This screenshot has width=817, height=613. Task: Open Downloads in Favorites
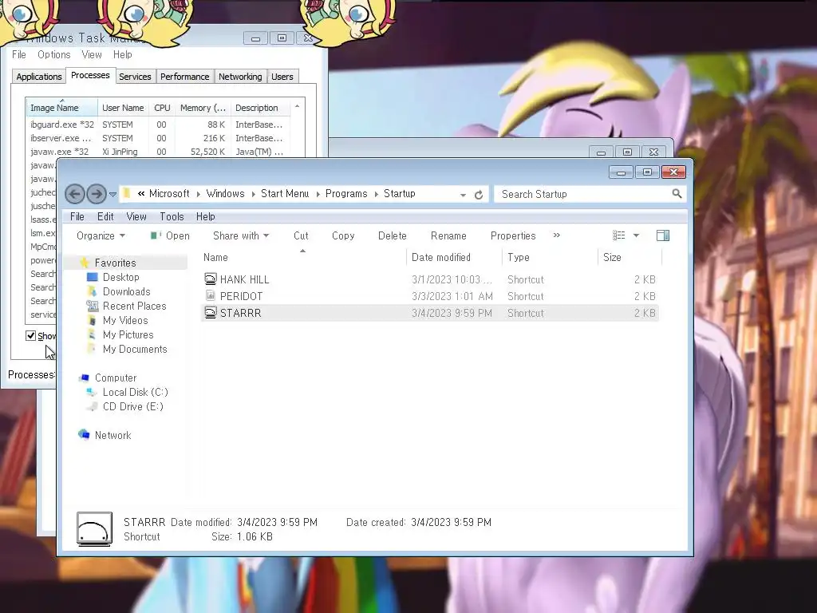coord(126,291)
